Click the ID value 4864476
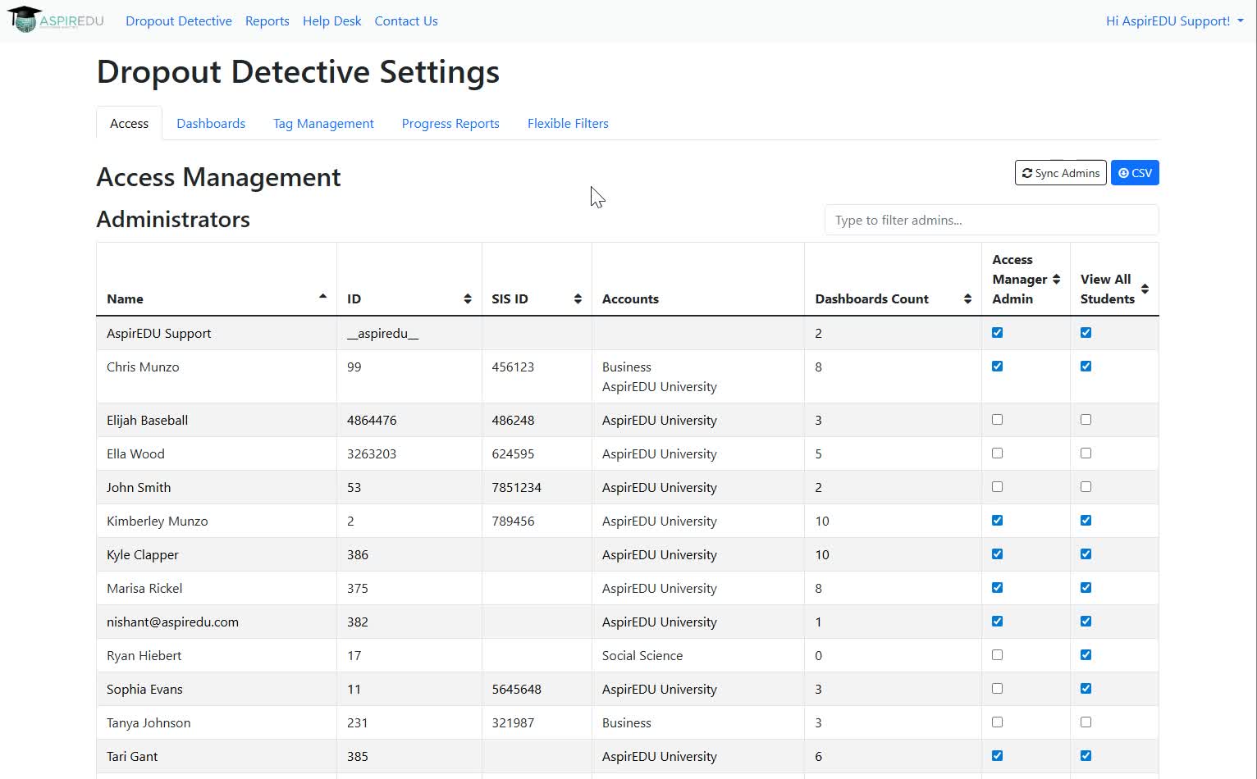The height and width of the screenshot is (779, 1257). 372,421
